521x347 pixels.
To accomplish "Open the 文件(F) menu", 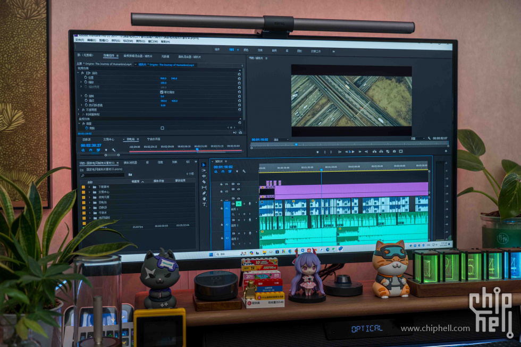I will coord(79,40).
